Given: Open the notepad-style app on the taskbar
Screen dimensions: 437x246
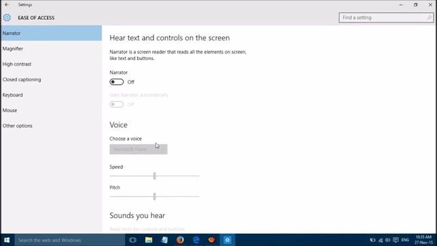Looking at the screenshot, I should [x=165, y=240].
